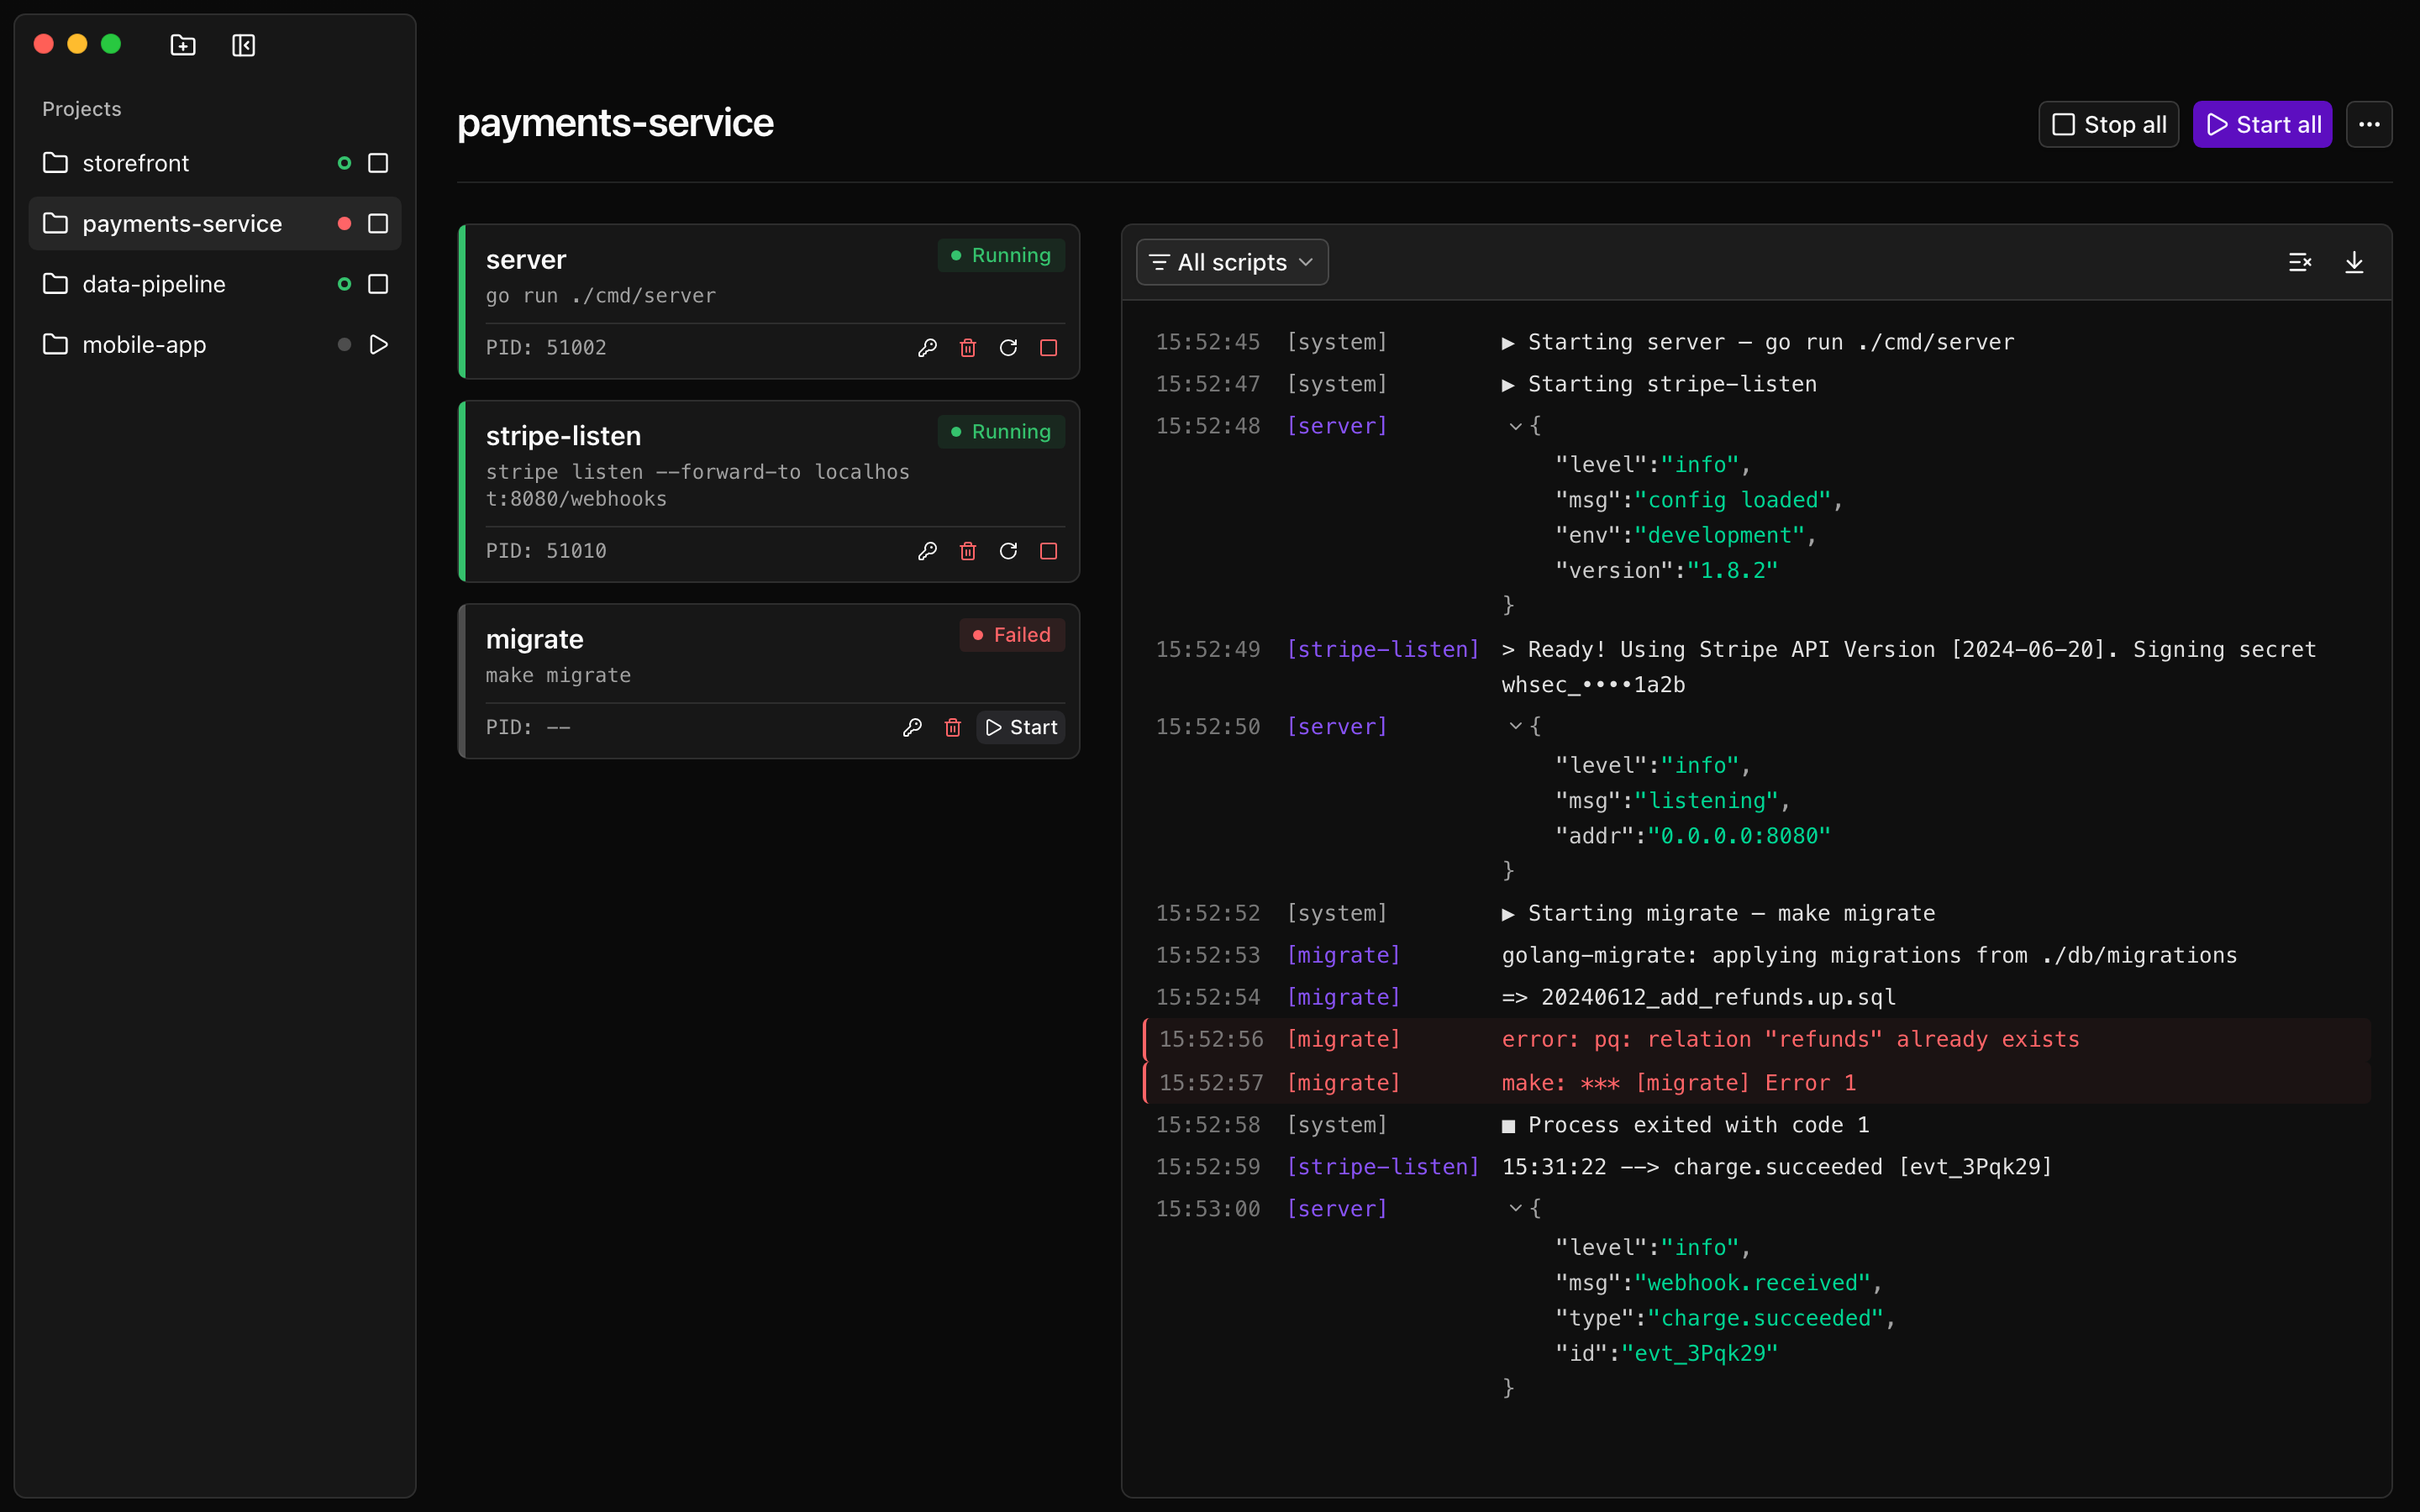The width and height of the screenshot is (2420, 1512).
Task: Clear the log output
Action: click(2300, 262)
